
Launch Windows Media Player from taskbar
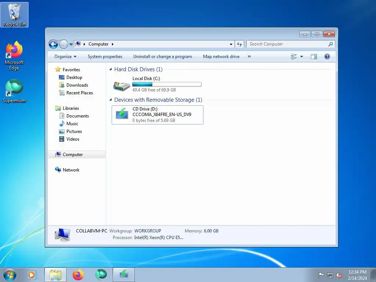(x=32, y=275)
